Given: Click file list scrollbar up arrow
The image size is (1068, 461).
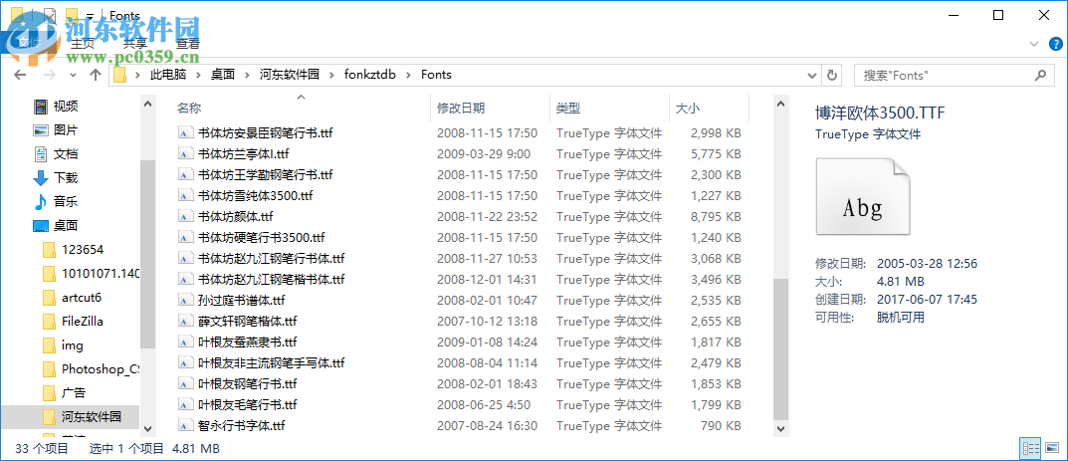Looking at the screenshot, I should click(780, 103).
